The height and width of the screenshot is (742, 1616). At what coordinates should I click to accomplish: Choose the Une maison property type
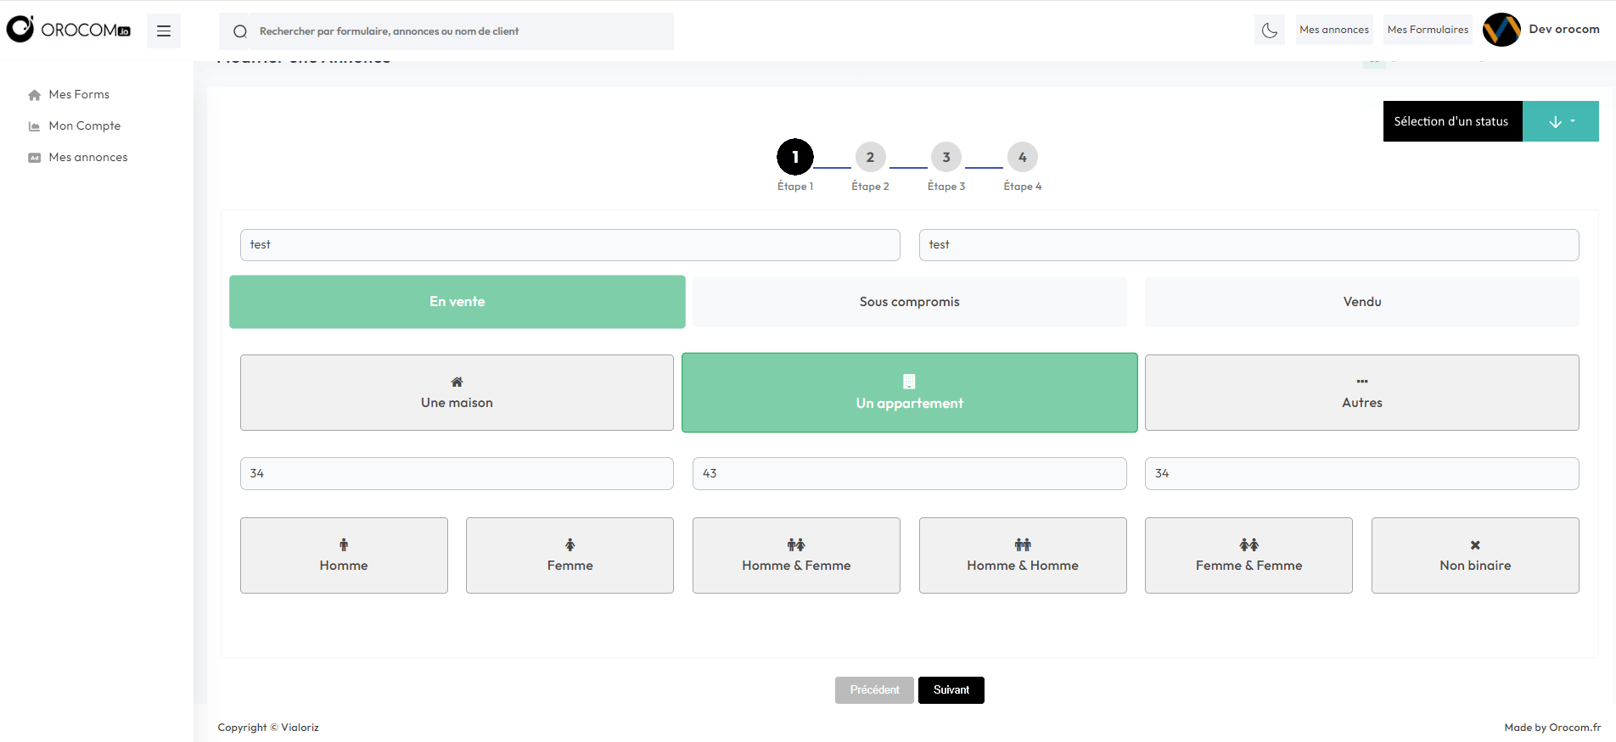[457, 393]
